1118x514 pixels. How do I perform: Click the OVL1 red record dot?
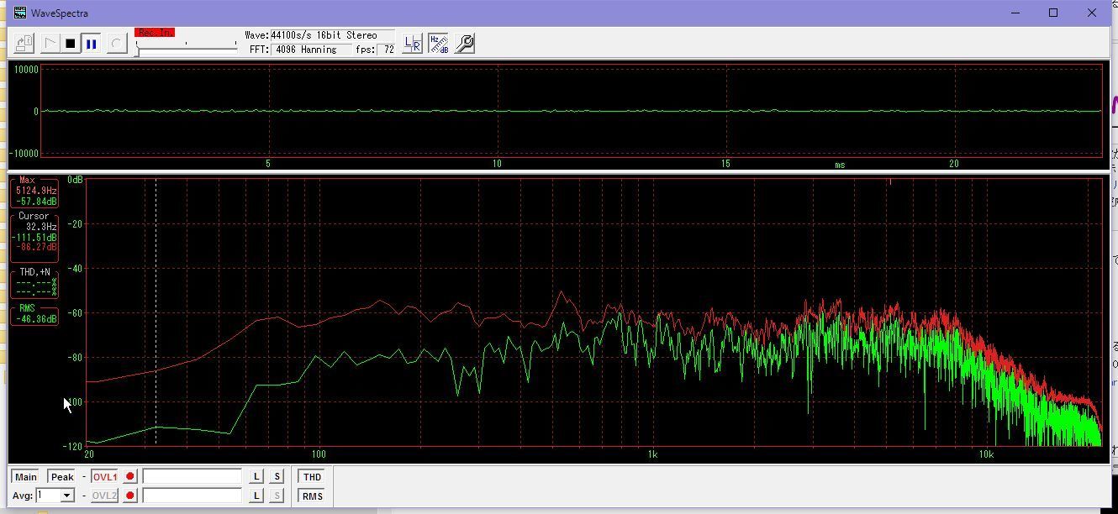pyautogui.click(x=129, y=477)
